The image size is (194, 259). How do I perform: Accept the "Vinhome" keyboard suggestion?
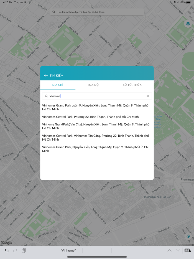(68, 251)
